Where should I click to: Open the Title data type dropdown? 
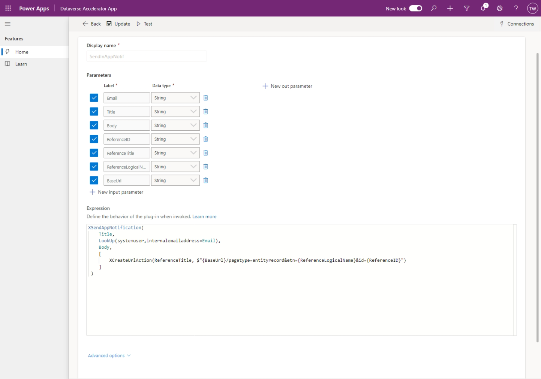tap(175, 112)
